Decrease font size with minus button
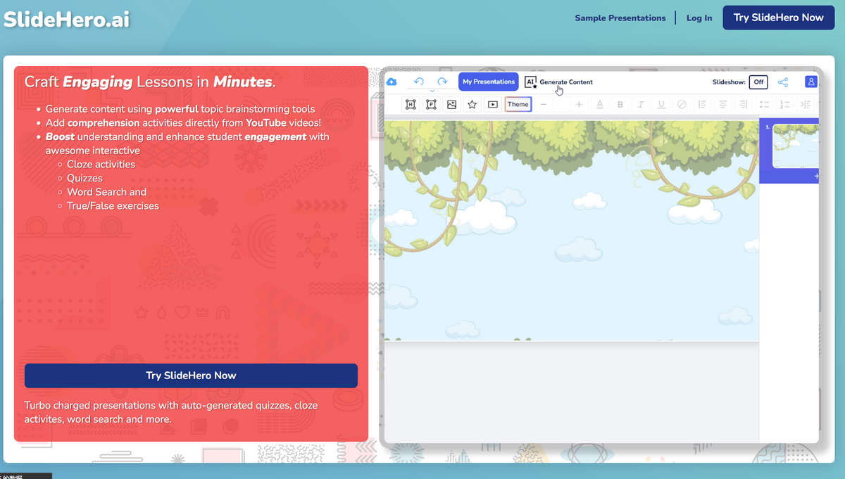Image resolution: width=845 pixels, height=479 pixels. (x=543, y=104)
